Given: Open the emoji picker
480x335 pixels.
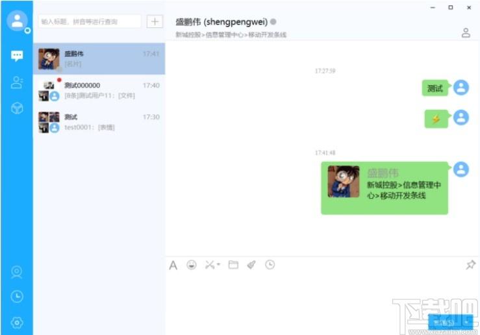Looking at the screenshot, I should click(x=192, y=265).
